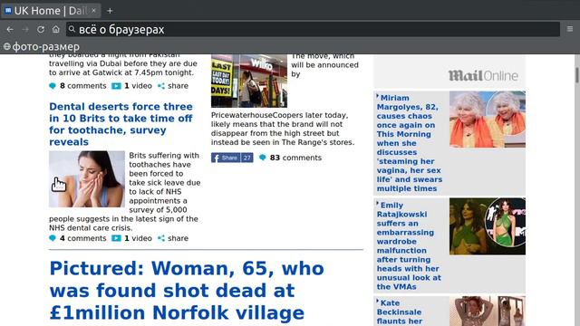
Task: Click the search magnifier icon in address bar
Action: [x=72, y=29]
